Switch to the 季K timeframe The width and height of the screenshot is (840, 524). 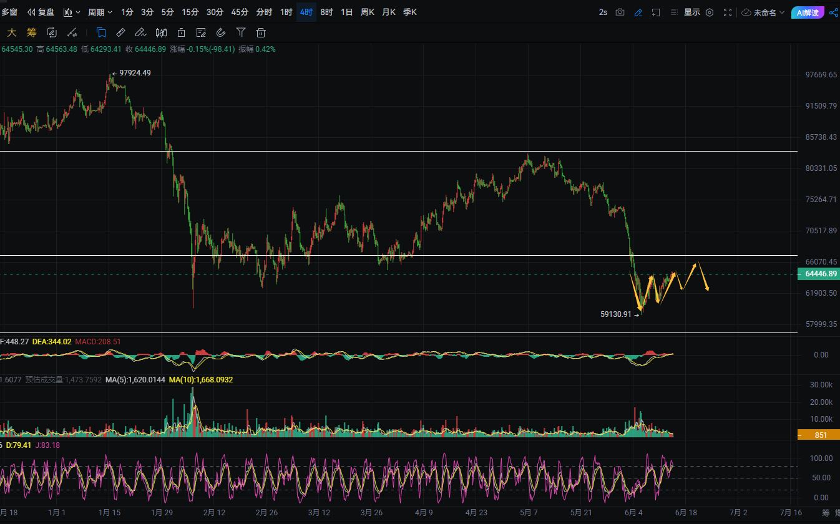click(x=410, y=12)
